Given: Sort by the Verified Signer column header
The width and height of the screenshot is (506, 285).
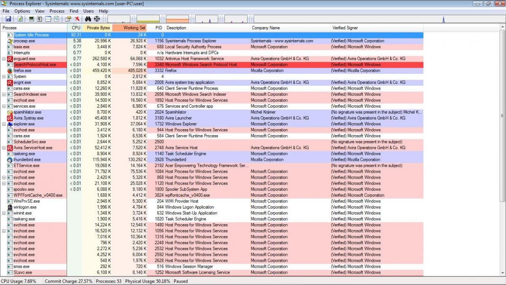Looking at the screenshot, I should (377, 28).
